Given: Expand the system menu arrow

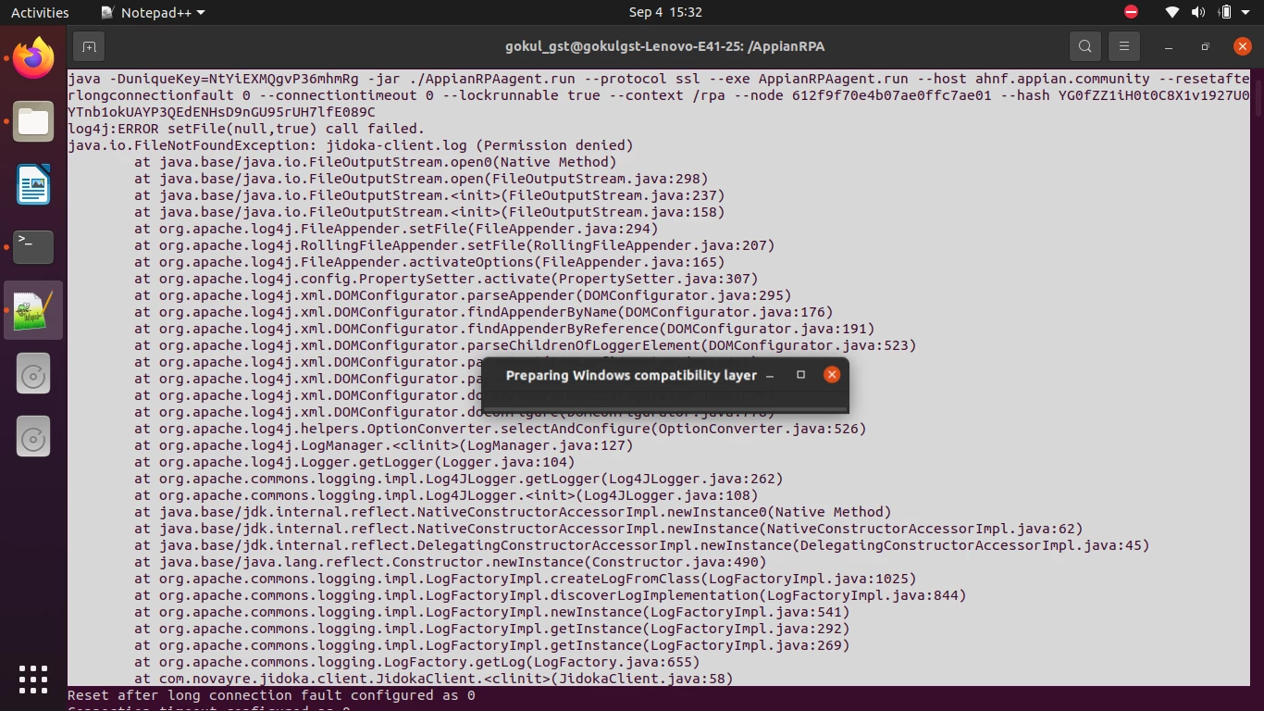Looking at the screenshot, I should pyautogui.click(x=1247, y=12).
